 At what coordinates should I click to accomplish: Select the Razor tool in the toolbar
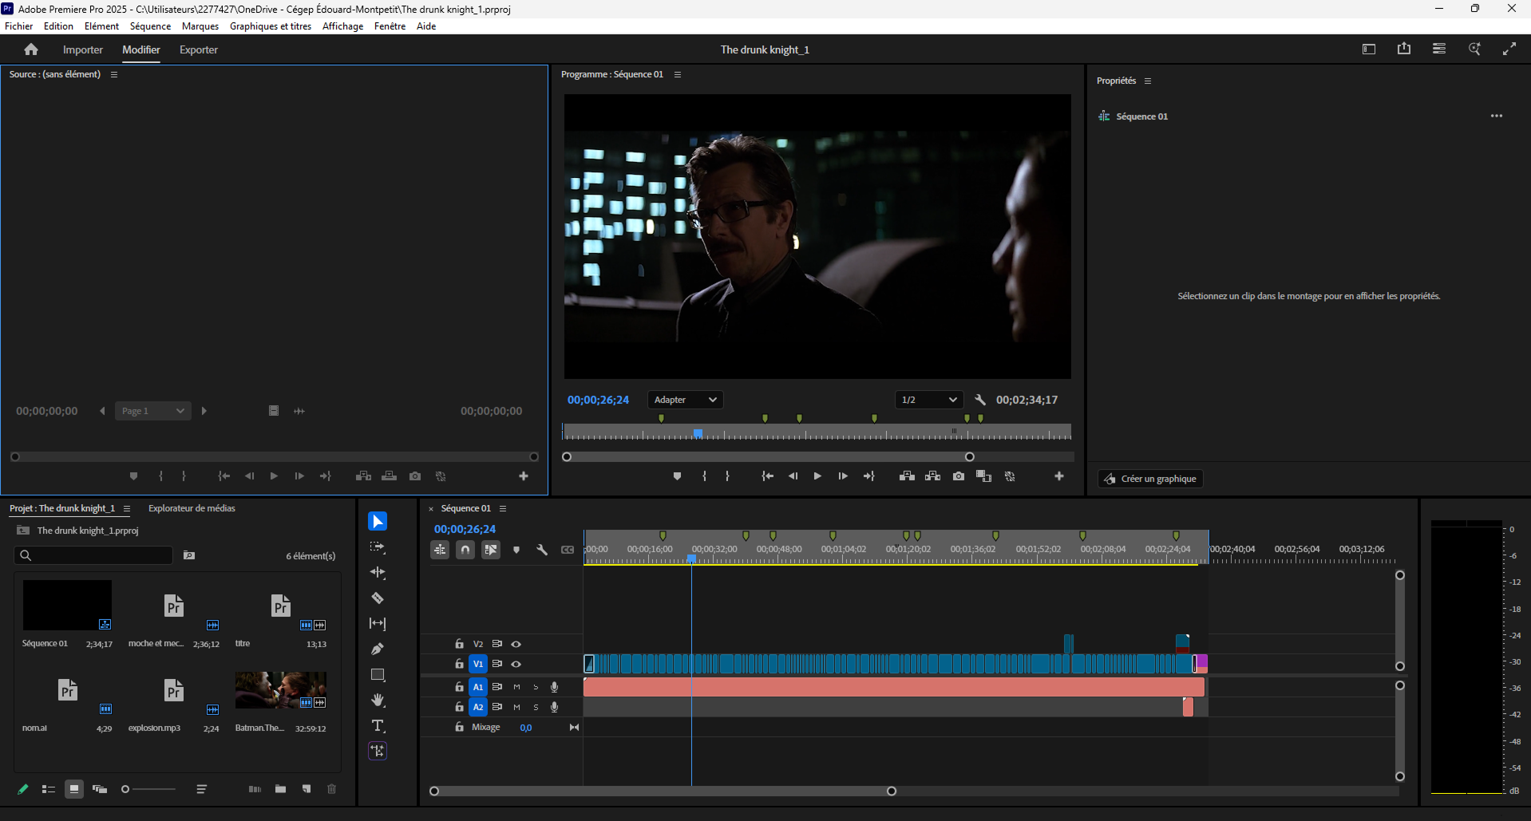coord(378,598)
